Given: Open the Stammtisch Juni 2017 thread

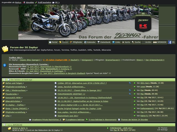Looking at the screenshot, I should [68, 116].
